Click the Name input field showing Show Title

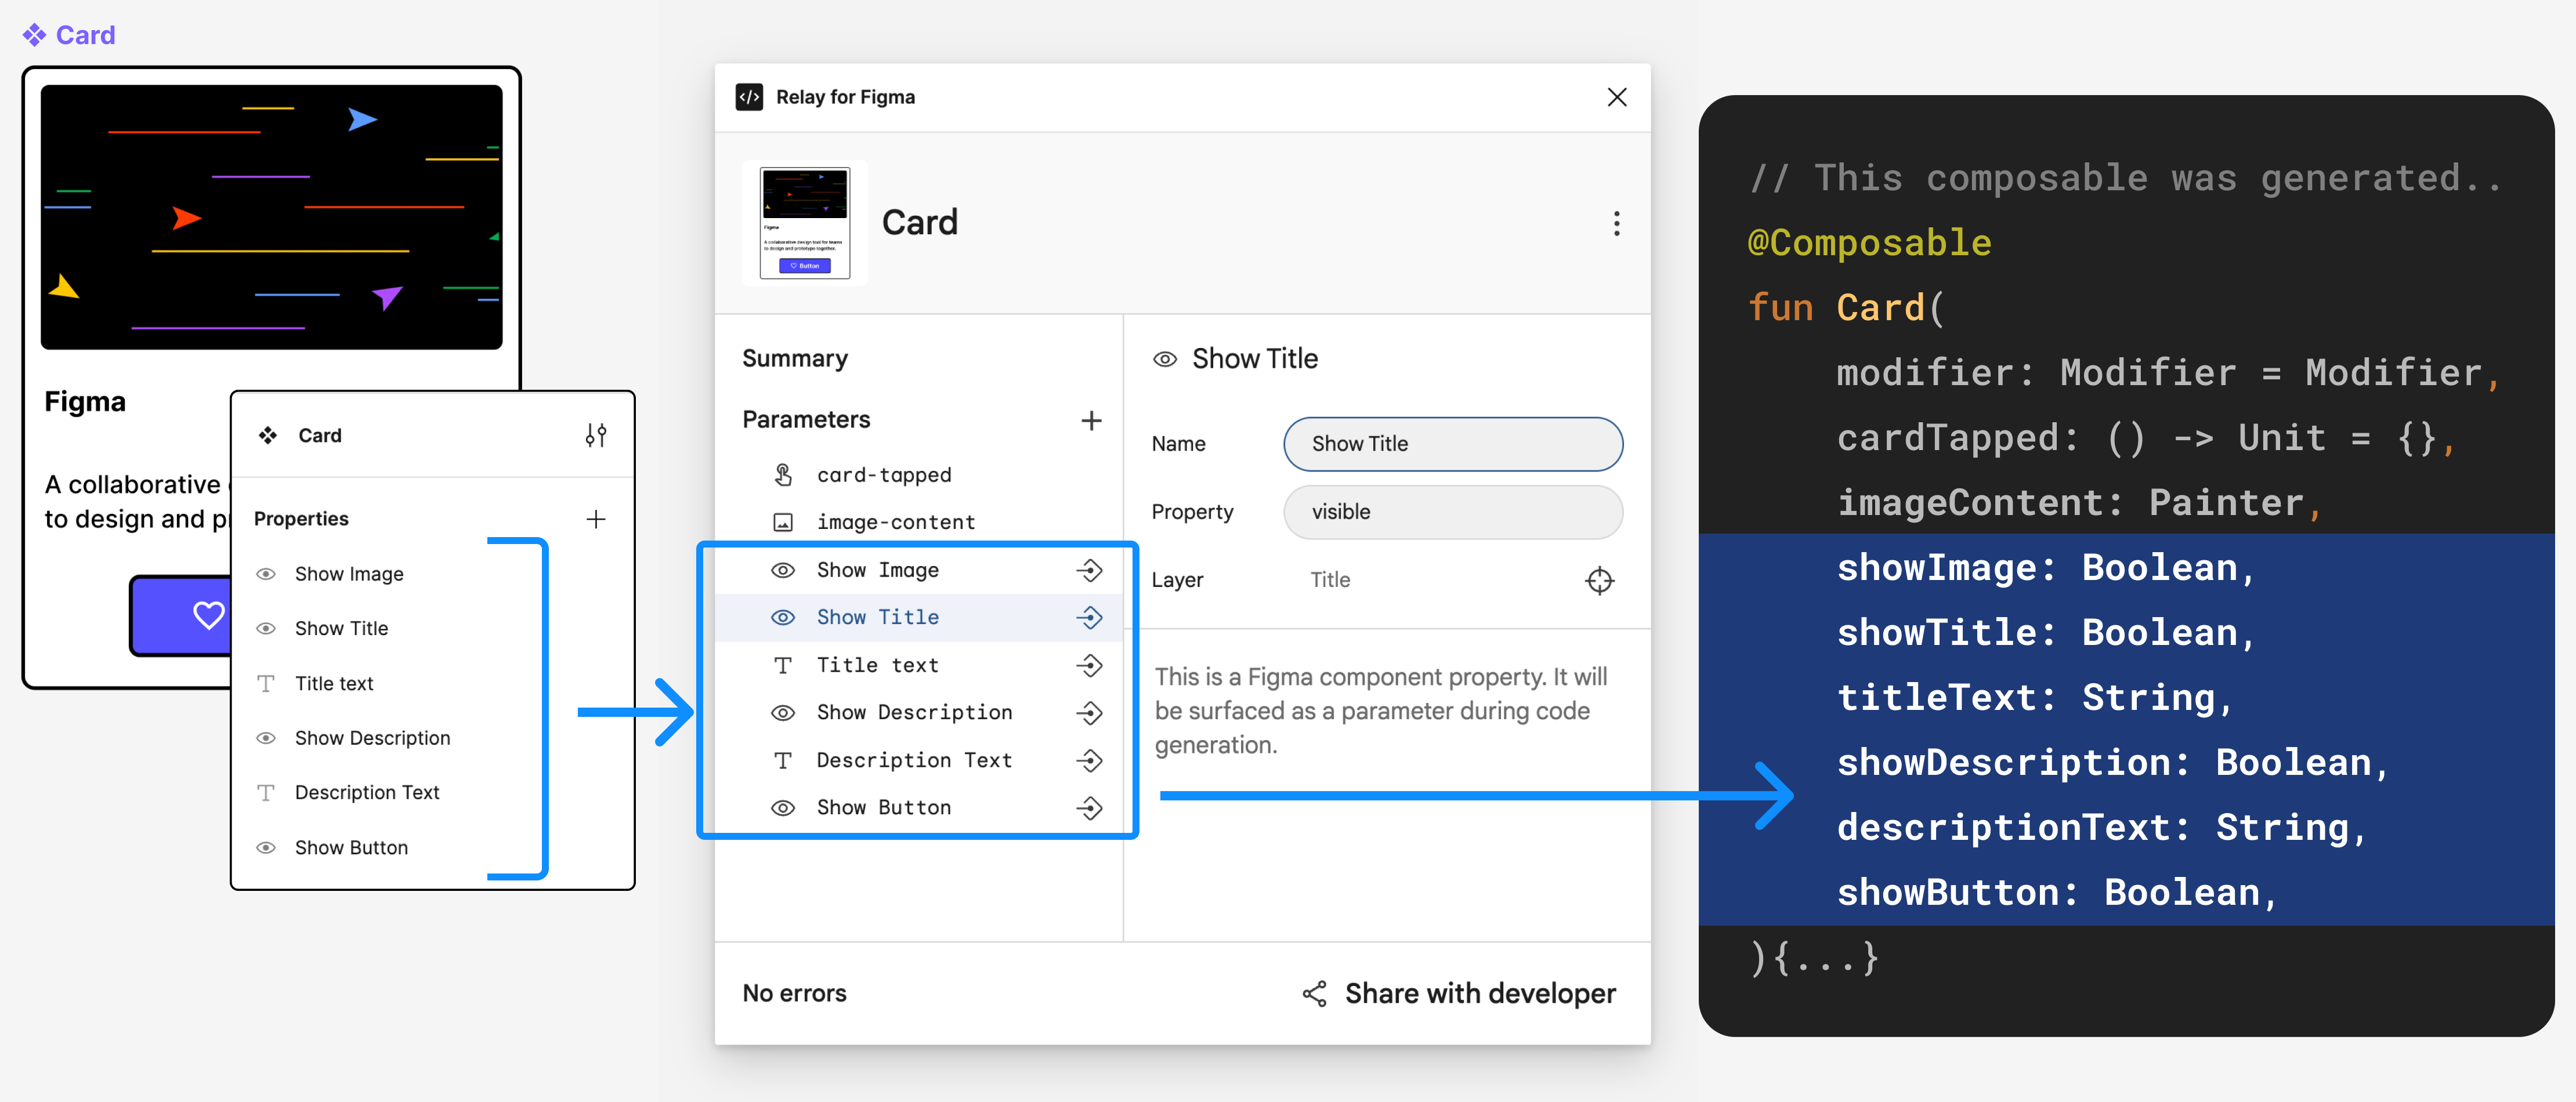[x=1450, y=444]
